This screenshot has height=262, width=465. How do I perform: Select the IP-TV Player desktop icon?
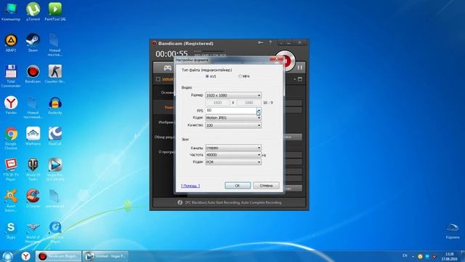11,170
